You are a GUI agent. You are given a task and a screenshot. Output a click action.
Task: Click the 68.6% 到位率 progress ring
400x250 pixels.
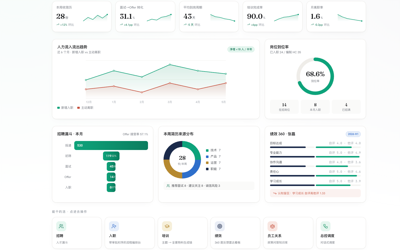(315, 76)
